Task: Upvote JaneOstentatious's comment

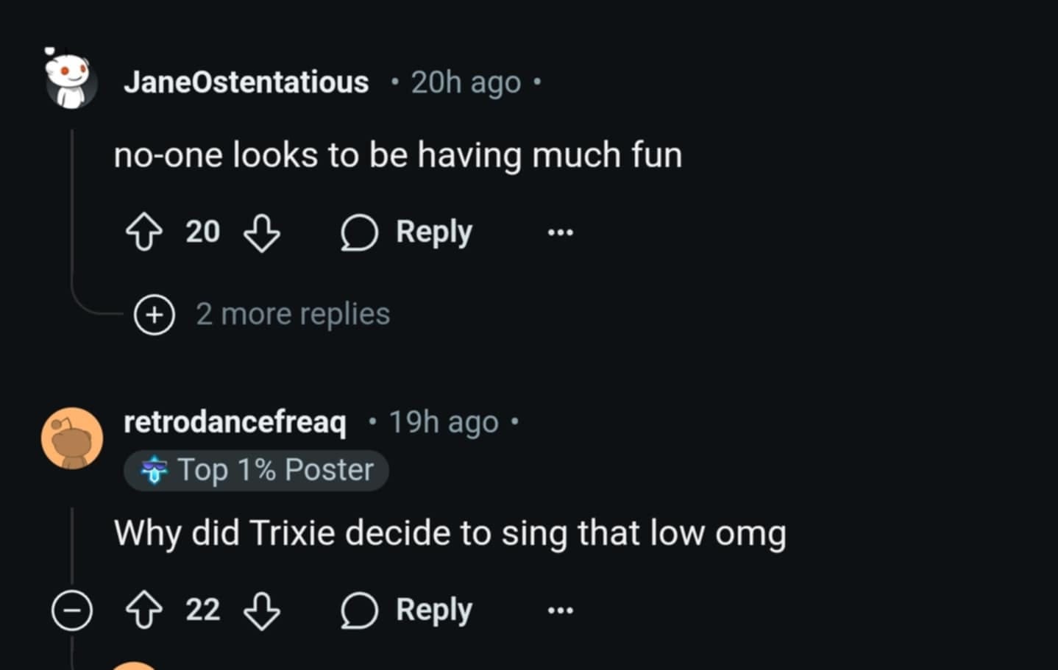Action: pyautogui.click(x=143, y=232)
